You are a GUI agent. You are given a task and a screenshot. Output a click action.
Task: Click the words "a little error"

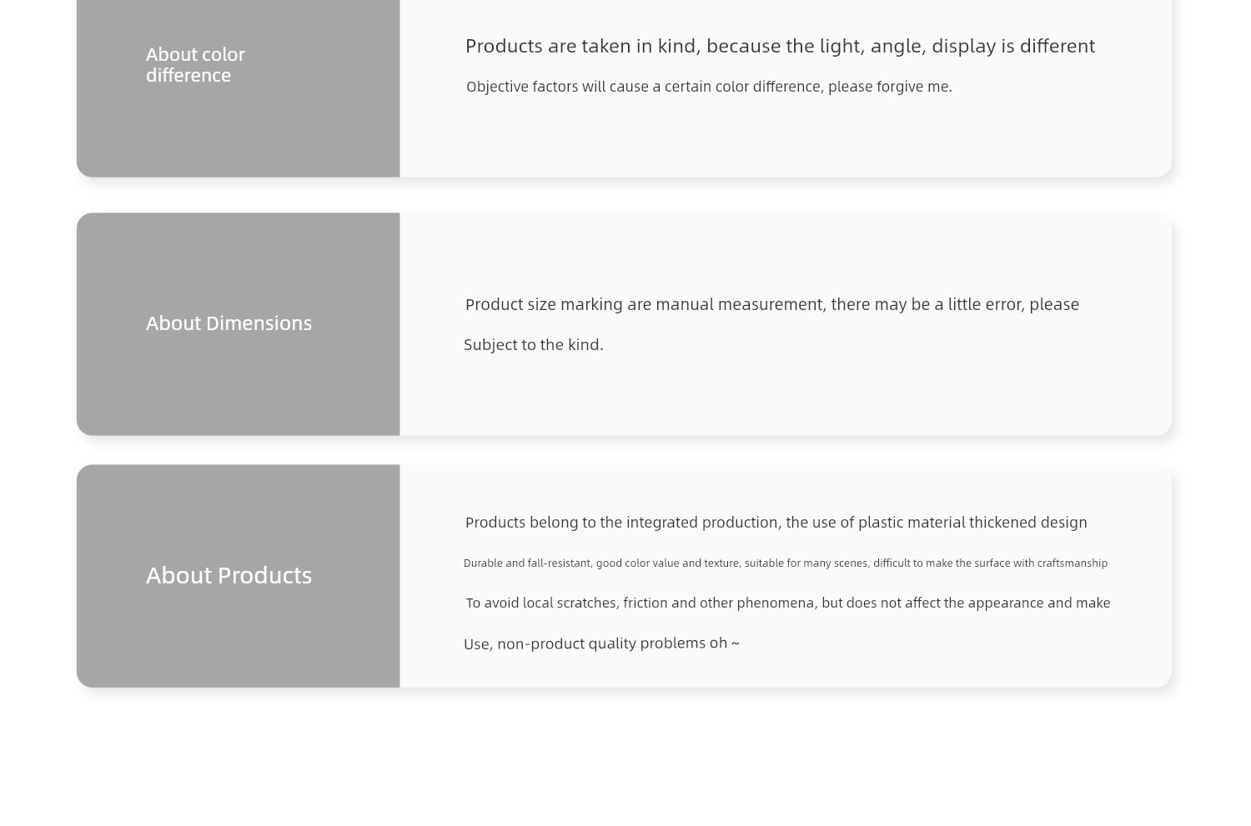978,304
